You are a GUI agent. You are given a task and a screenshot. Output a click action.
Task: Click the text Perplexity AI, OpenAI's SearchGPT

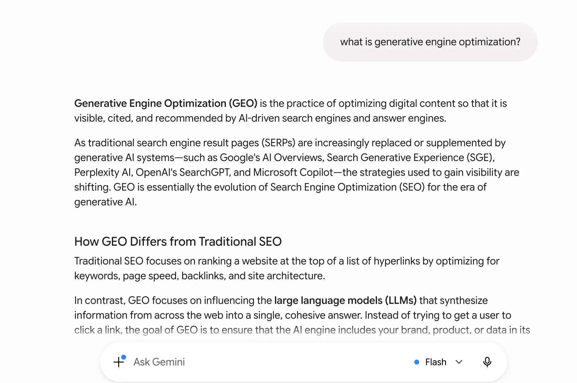click(x=153, y=172)
